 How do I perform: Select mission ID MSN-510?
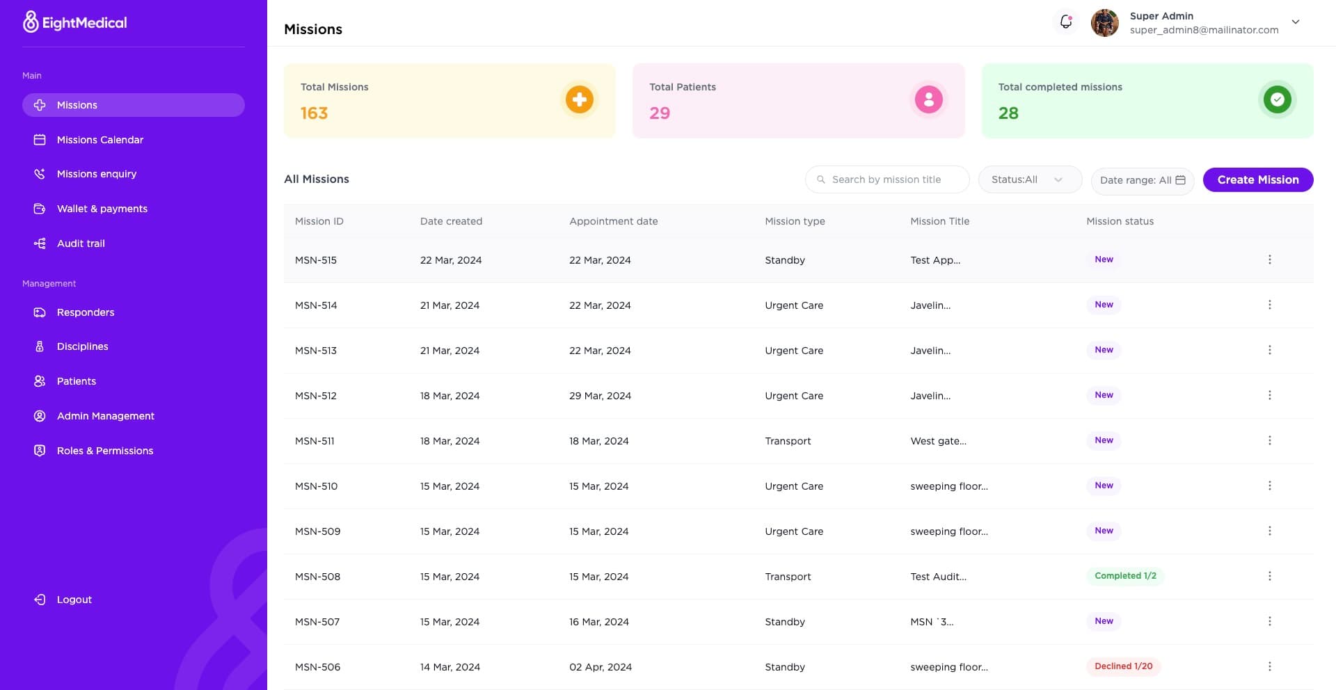317,486
